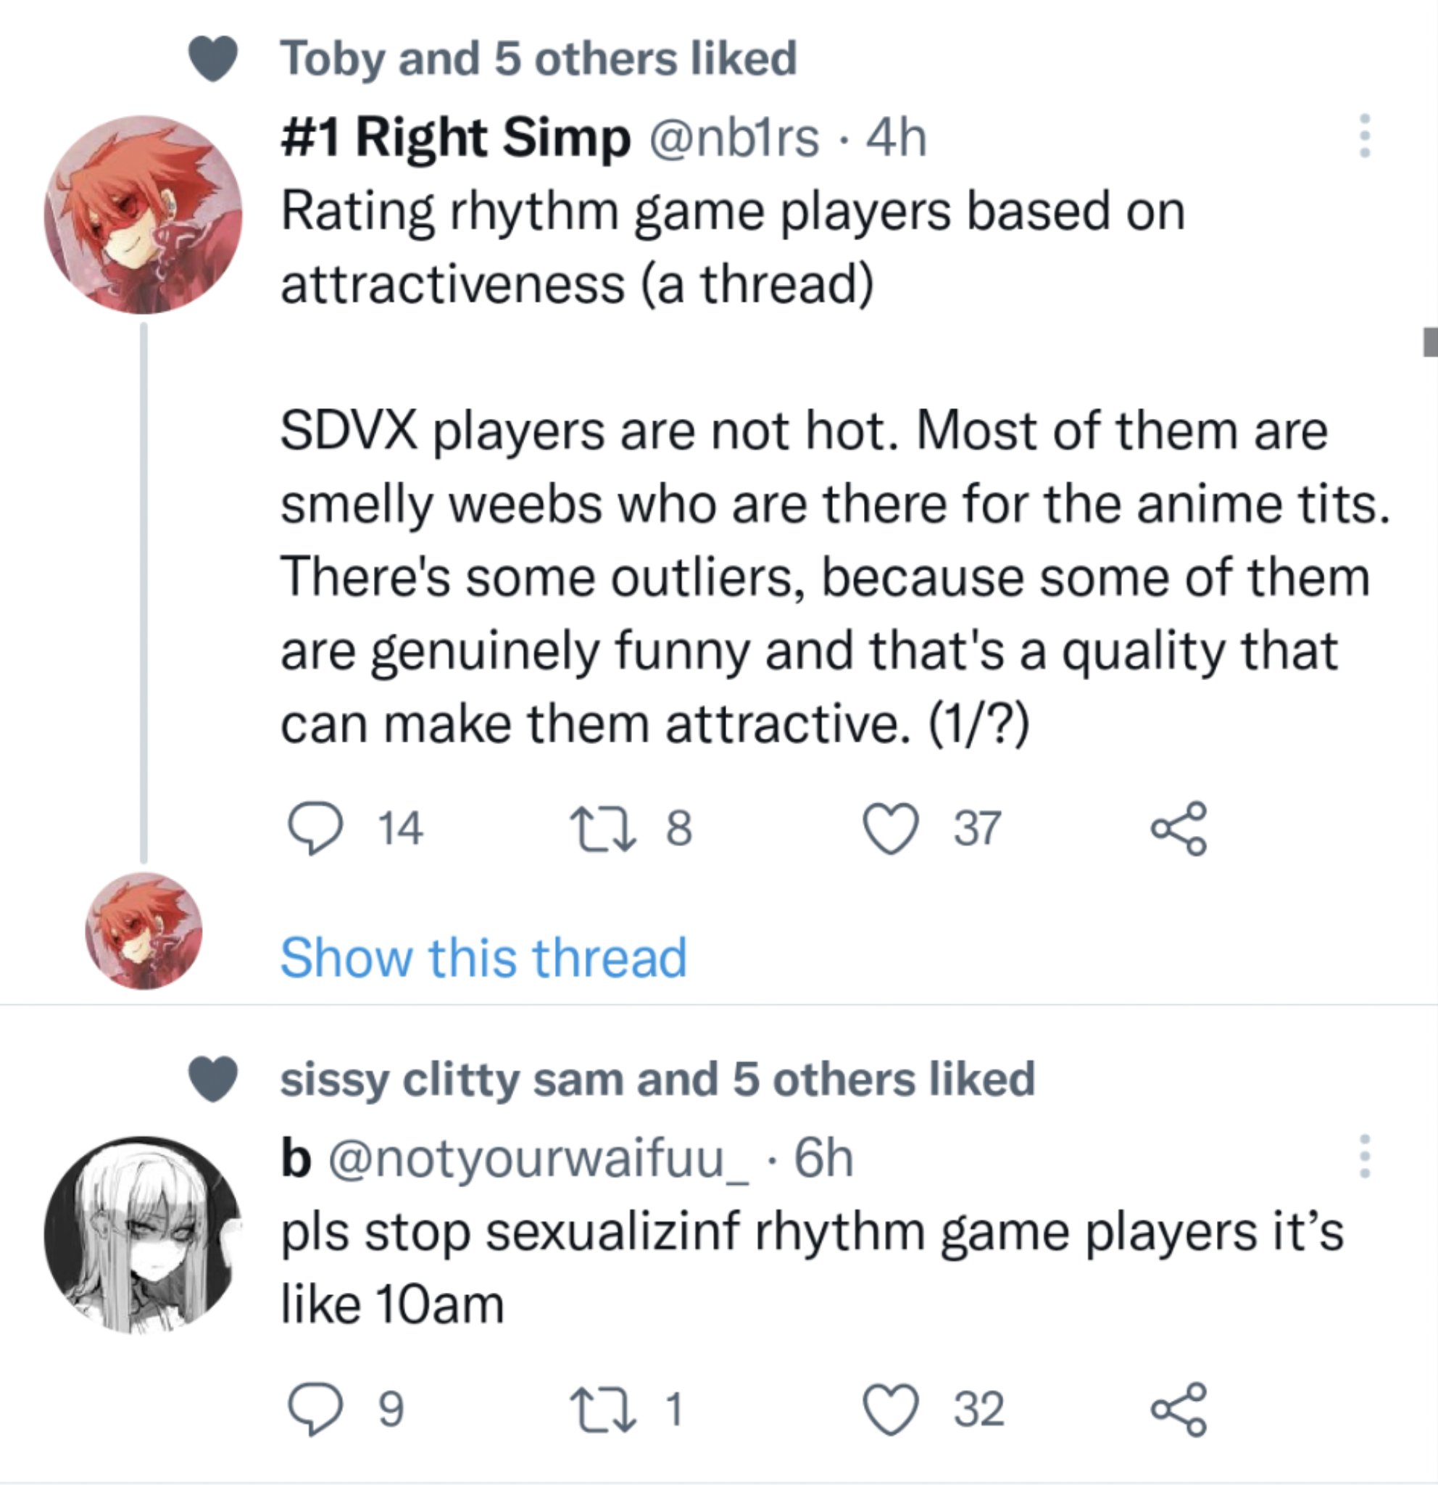Click the gray scrollbar thumb on right edge
The image size is (1438, 1485).
point(1430,342)
